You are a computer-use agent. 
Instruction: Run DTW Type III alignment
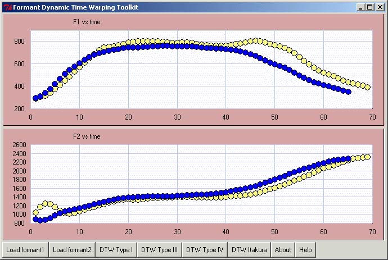(x=159, y=250)
